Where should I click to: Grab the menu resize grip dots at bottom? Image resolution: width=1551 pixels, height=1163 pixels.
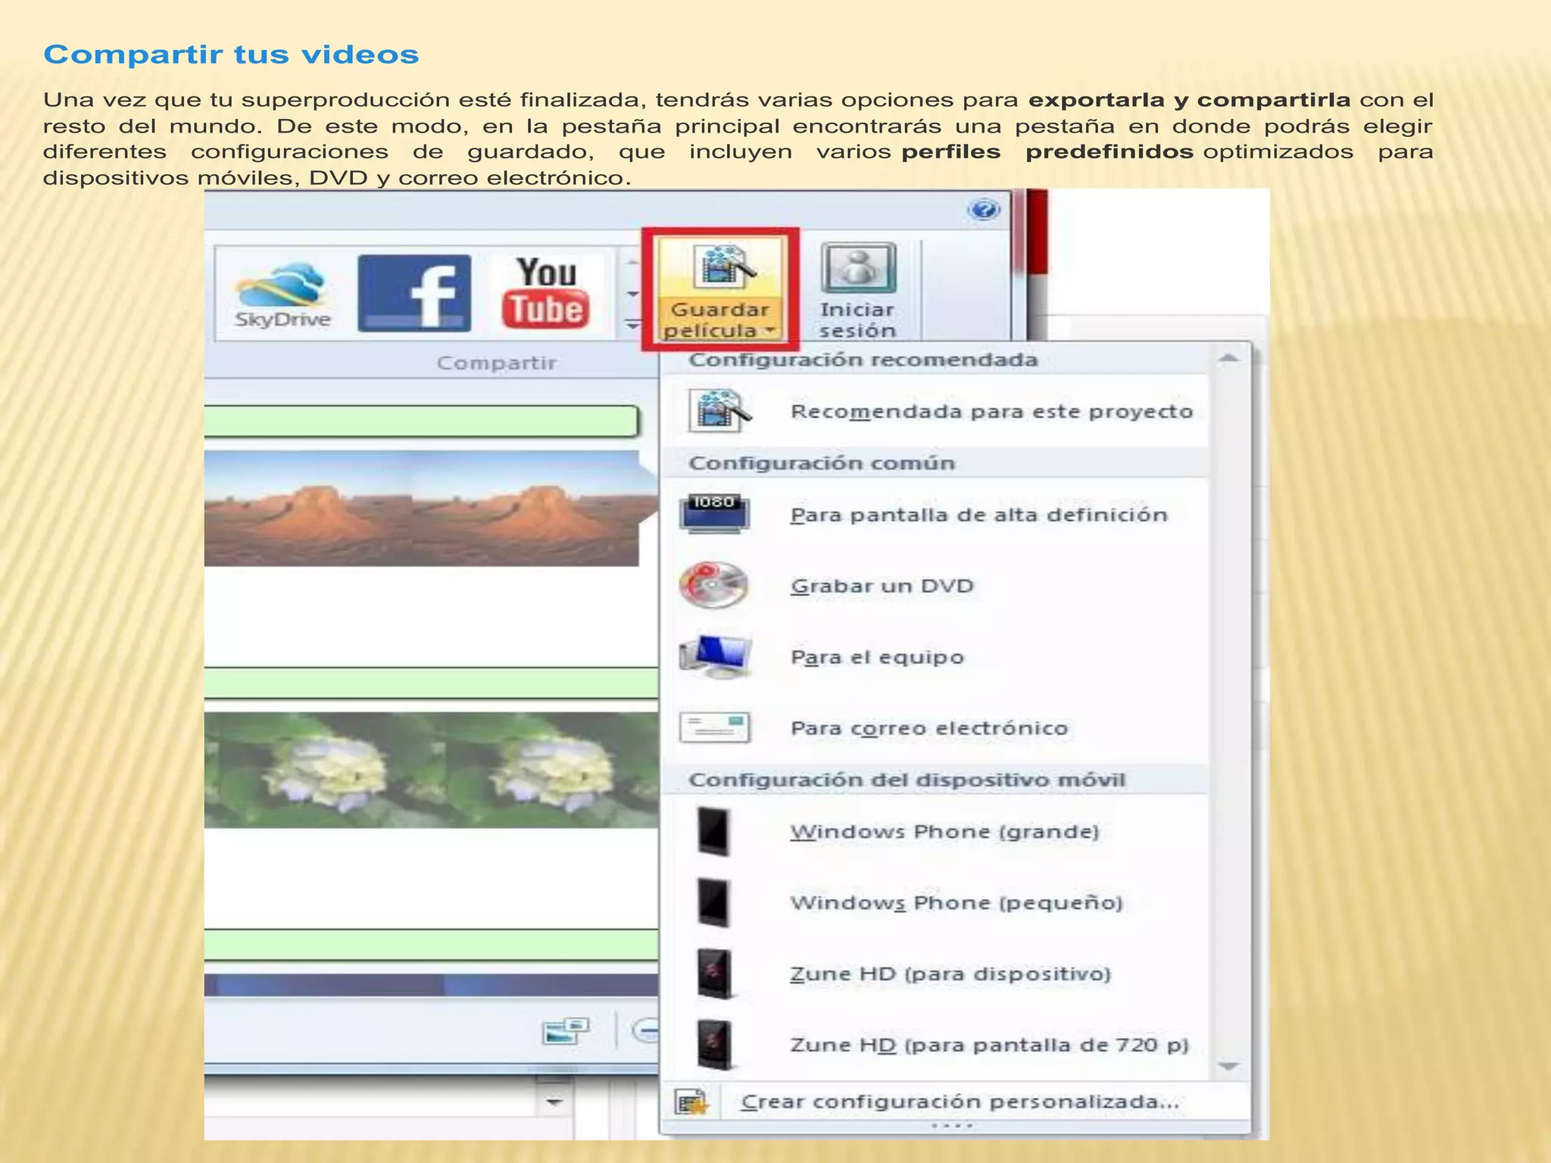pyautogui.click(x=952, y=1126)
